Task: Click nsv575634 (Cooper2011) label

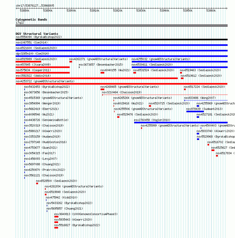Action: [33, 70]
